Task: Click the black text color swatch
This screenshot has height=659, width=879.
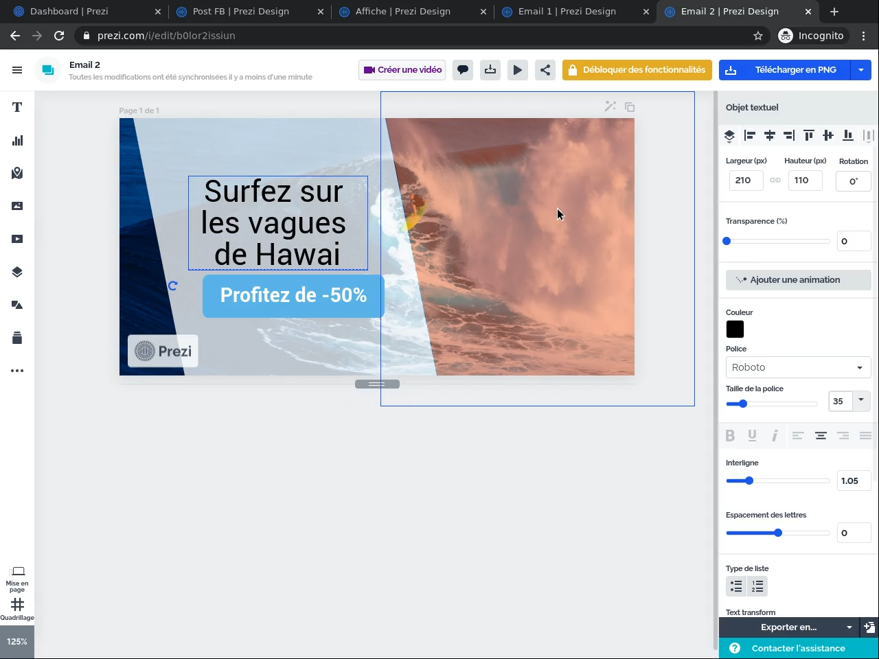Action: point(735,329)
